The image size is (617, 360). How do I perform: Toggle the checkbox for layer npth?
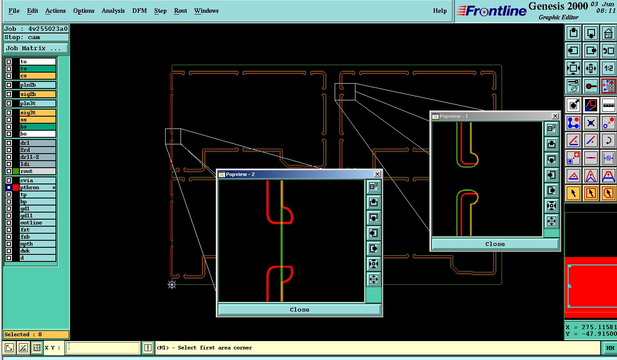pos(8,244)
